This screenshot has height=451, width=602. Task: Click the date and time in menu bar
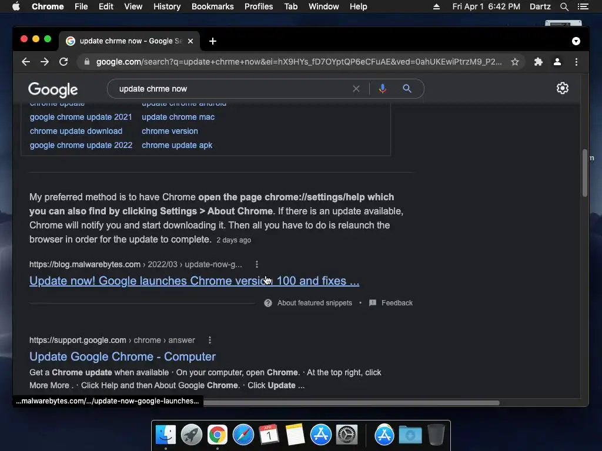(486, 6)
